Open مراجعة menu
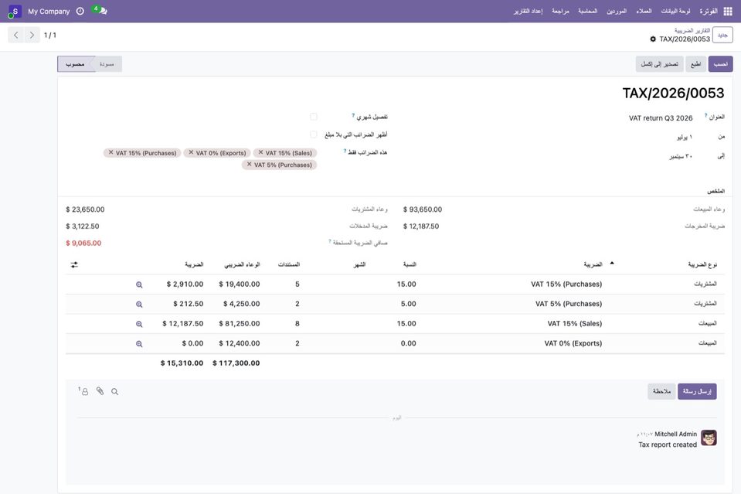This screenshot has width=741, height=494. click(x=560, y=12)
